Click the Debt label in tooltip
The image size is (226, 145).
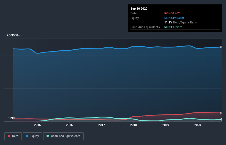134,13
